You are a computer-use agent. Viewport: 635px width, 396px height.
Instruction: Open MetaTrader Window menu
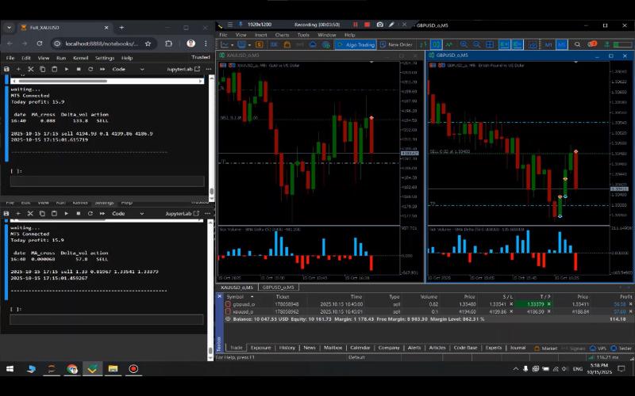327,35
